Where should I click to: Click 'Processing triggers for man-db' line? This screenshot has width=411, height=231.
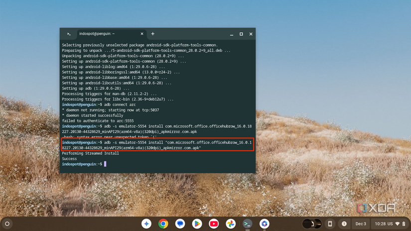[x=109, y=94]
